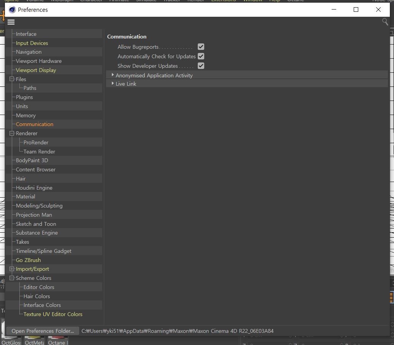394x345 pixels.
Task: Open the Go ZBrush preferences
Action: pos(28,260)
